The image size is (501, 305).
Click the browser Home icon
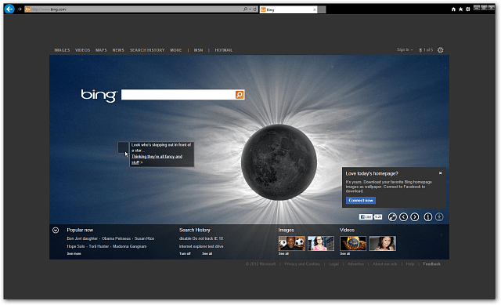tap(453, 9)
